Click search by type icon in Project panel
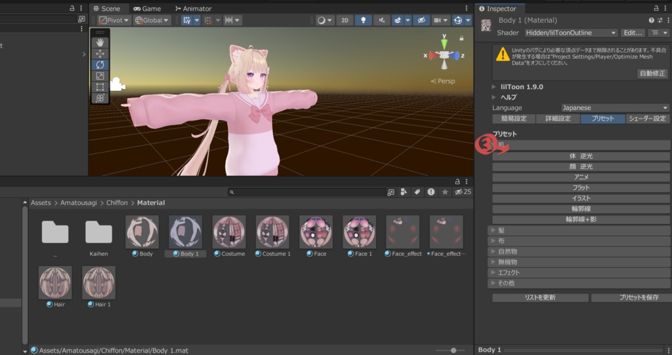672x355 pixels. tap(404, 192)
